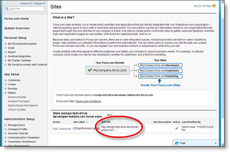Expand the My Personal Information section

6,44
